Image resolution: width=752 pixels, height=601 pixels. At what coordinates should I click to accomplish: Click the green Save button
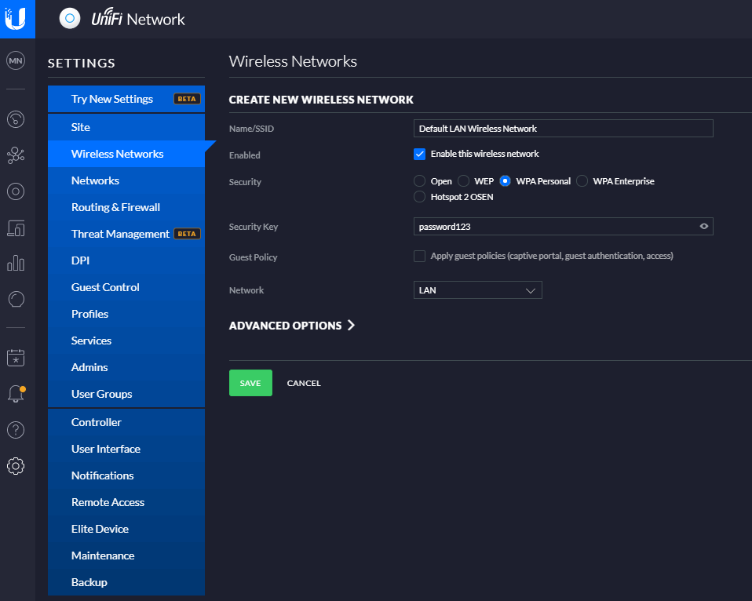250,383
